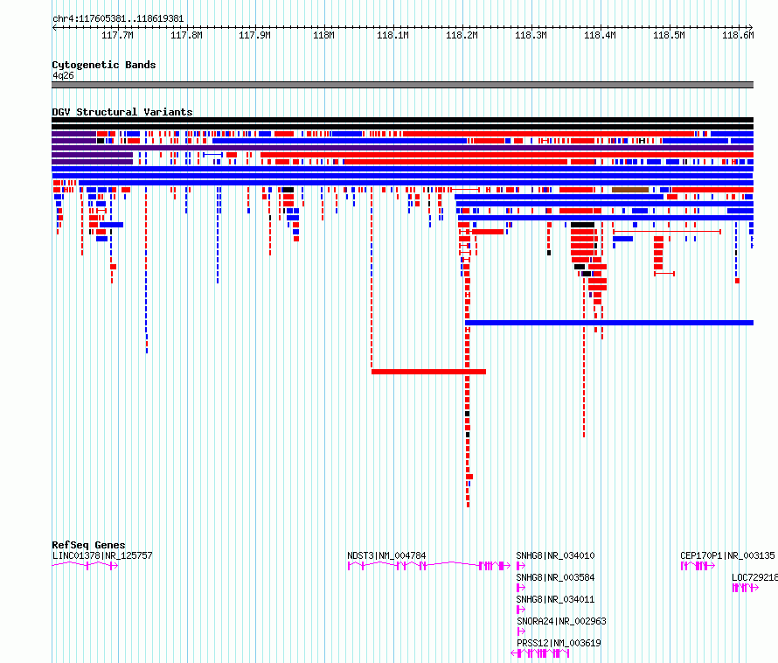Click the SNHG8 NR_003584 gene glyph
This screenshot has width=778, height=663.
point(521,588)
